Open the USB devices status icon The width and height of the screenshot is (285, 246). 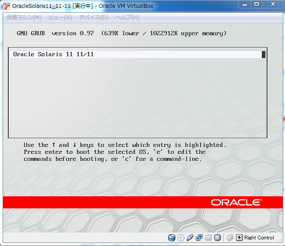point(190,238)
